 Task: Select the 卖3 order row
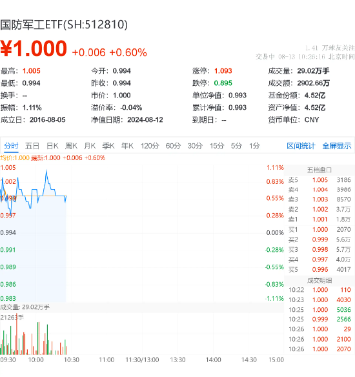pos(319,199)
